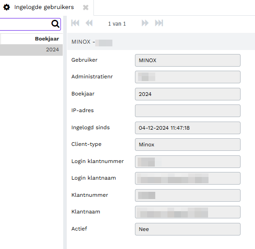
Task: Click the IP-adres label
Action: [83, 110]
